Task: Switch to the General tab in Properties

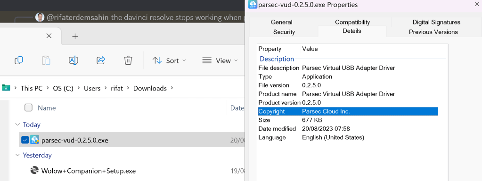Action: point(282,22)
